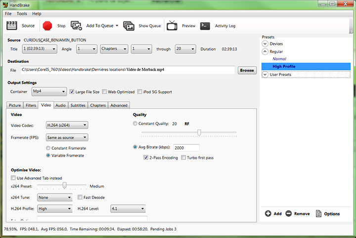This screenshot has width=356, height=238.
Task: Click the Activity Log terminal icon
Action: [205, 26]
